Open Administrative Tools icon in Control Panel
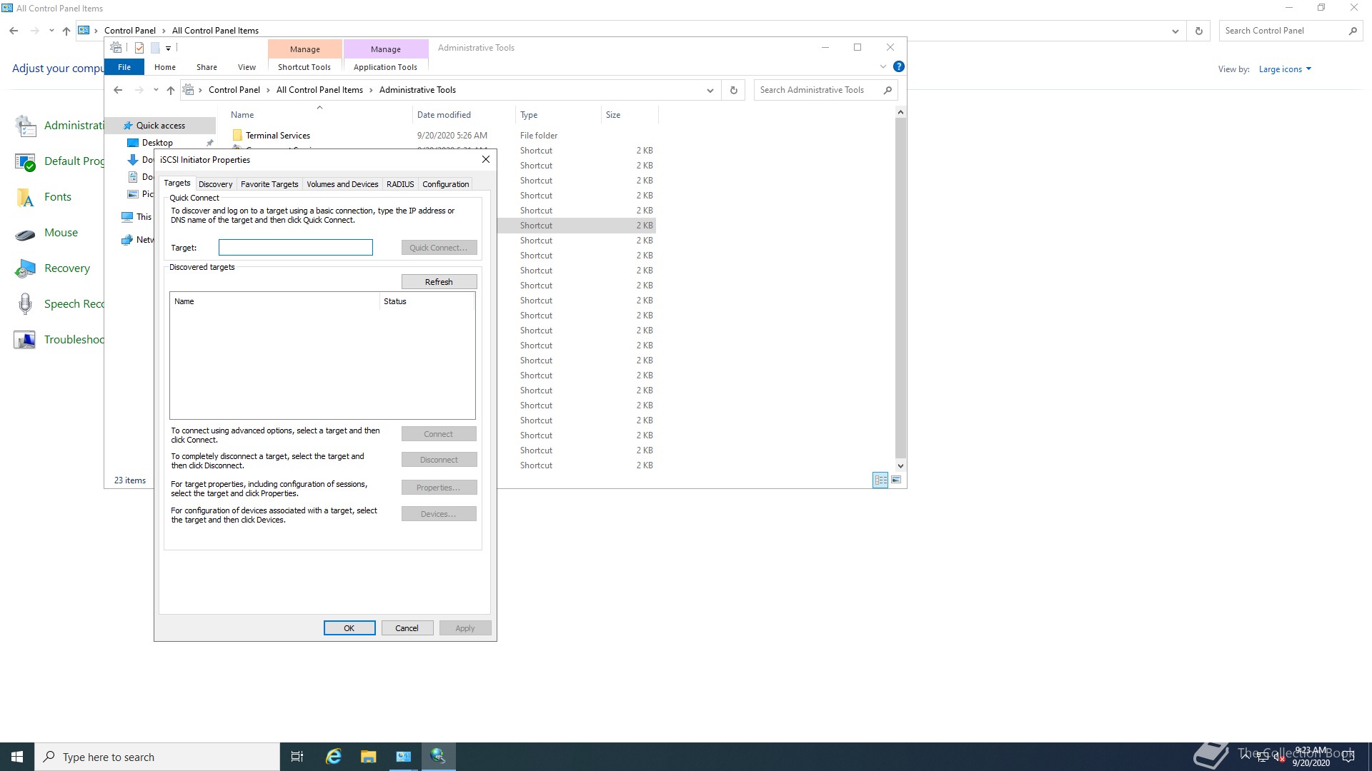The width and height of the screenshot is (1372, 771). [x=26, y=126]
